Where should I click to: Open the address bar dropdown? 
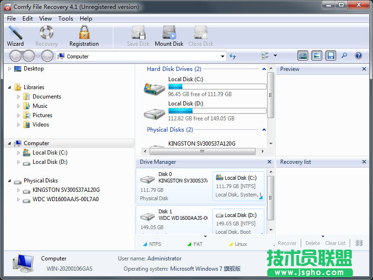click(x=222, y=56)
